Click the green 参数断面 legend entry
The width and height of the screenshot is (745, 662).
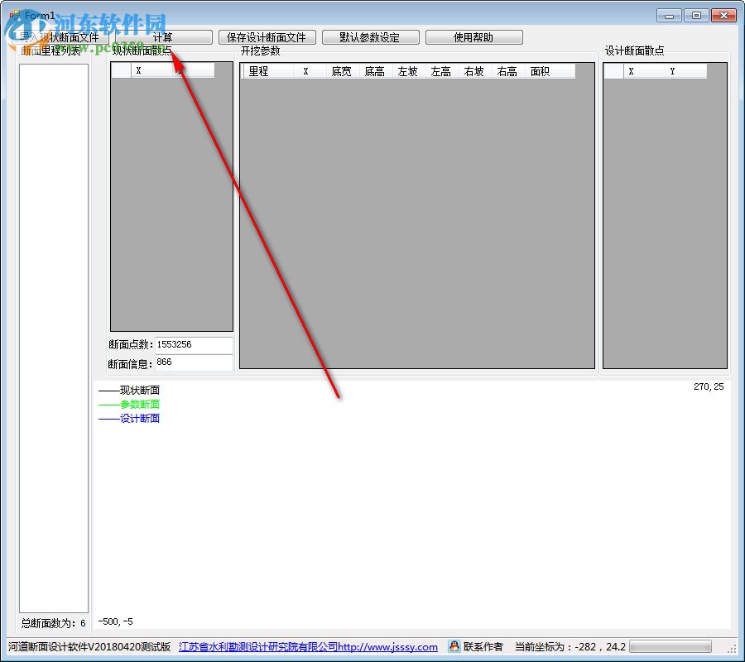[129, 405]
